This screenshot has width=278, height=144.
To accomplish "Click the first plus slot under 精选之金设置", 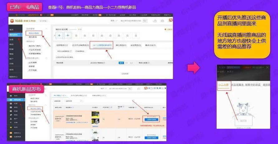I will [59, 35].
